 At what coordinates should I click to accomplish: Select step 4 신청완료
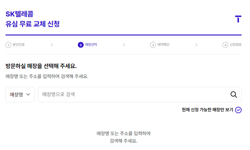[232, 45]
